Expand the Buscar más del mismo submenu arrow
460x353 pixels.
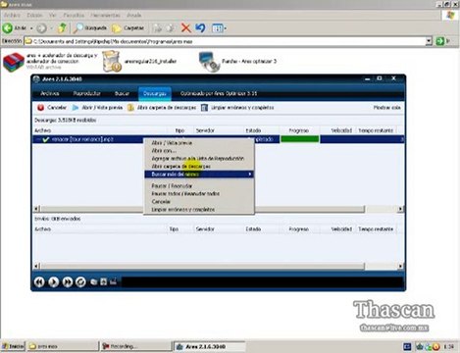(250, 175)
